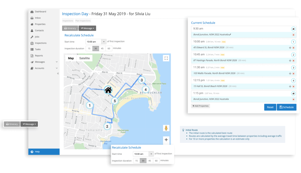Save using the Schedule button

point(286,107)
